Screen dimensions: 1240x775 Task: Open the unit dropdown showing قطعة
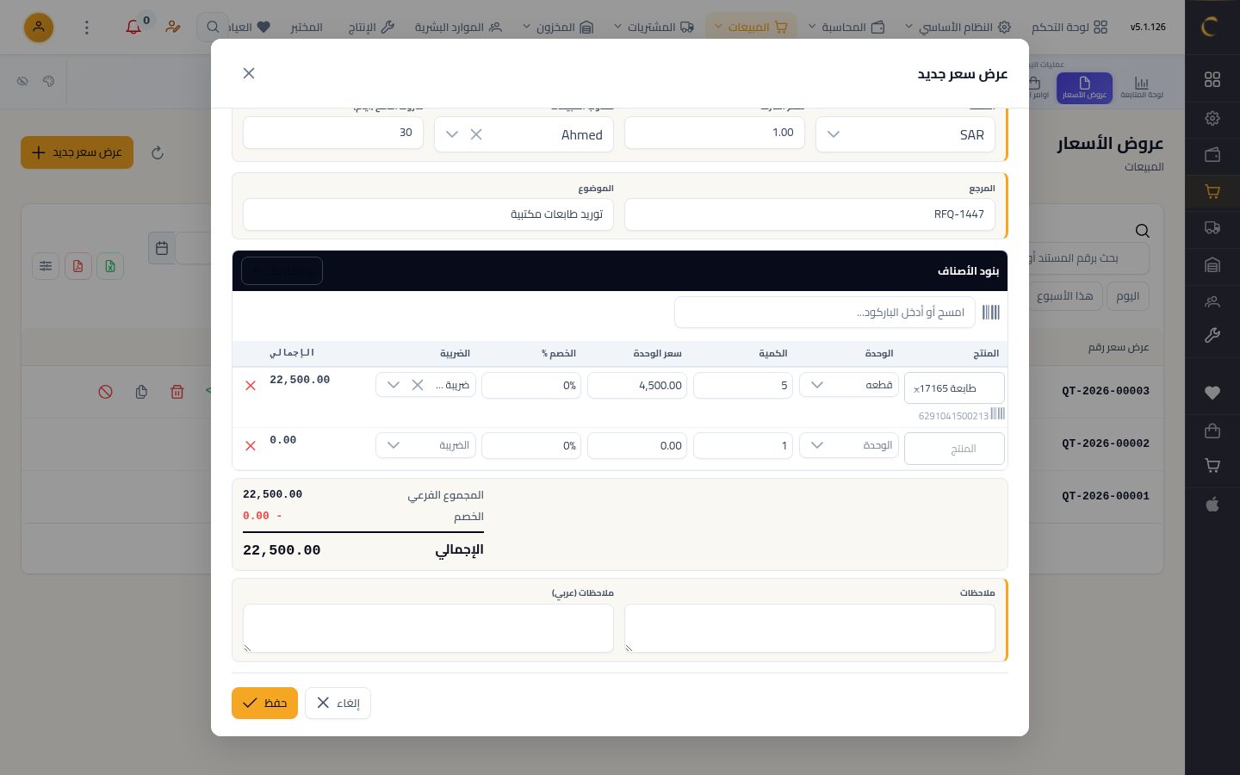849,385
